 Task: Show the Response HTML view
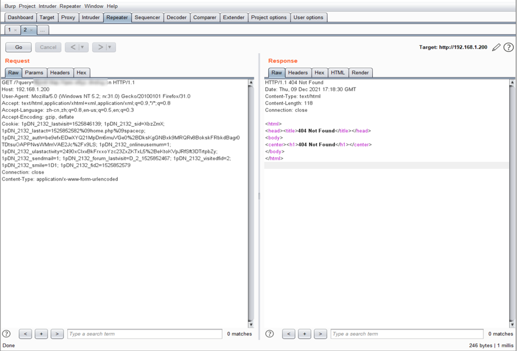coord(338,72)
